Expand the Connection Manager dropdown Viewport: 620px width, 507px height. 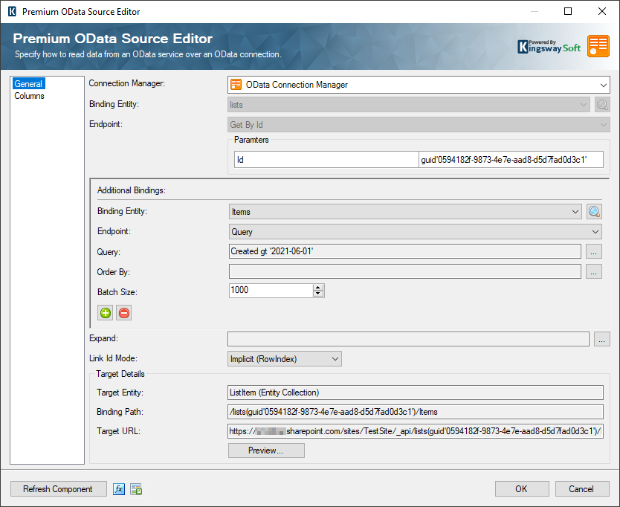603,85
